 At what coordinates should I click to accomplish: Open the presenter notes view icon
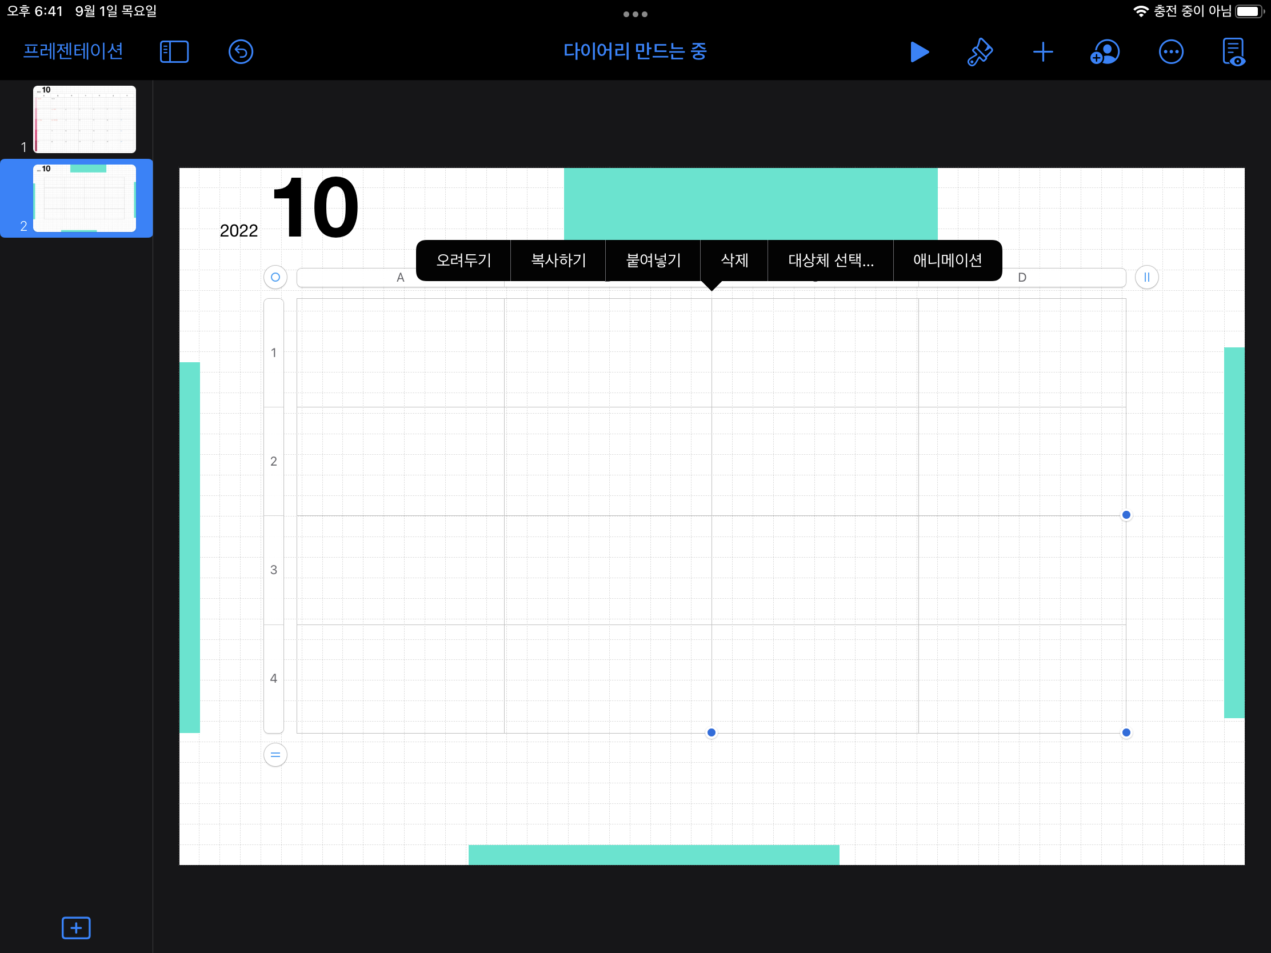click(x=1233, y=51)
